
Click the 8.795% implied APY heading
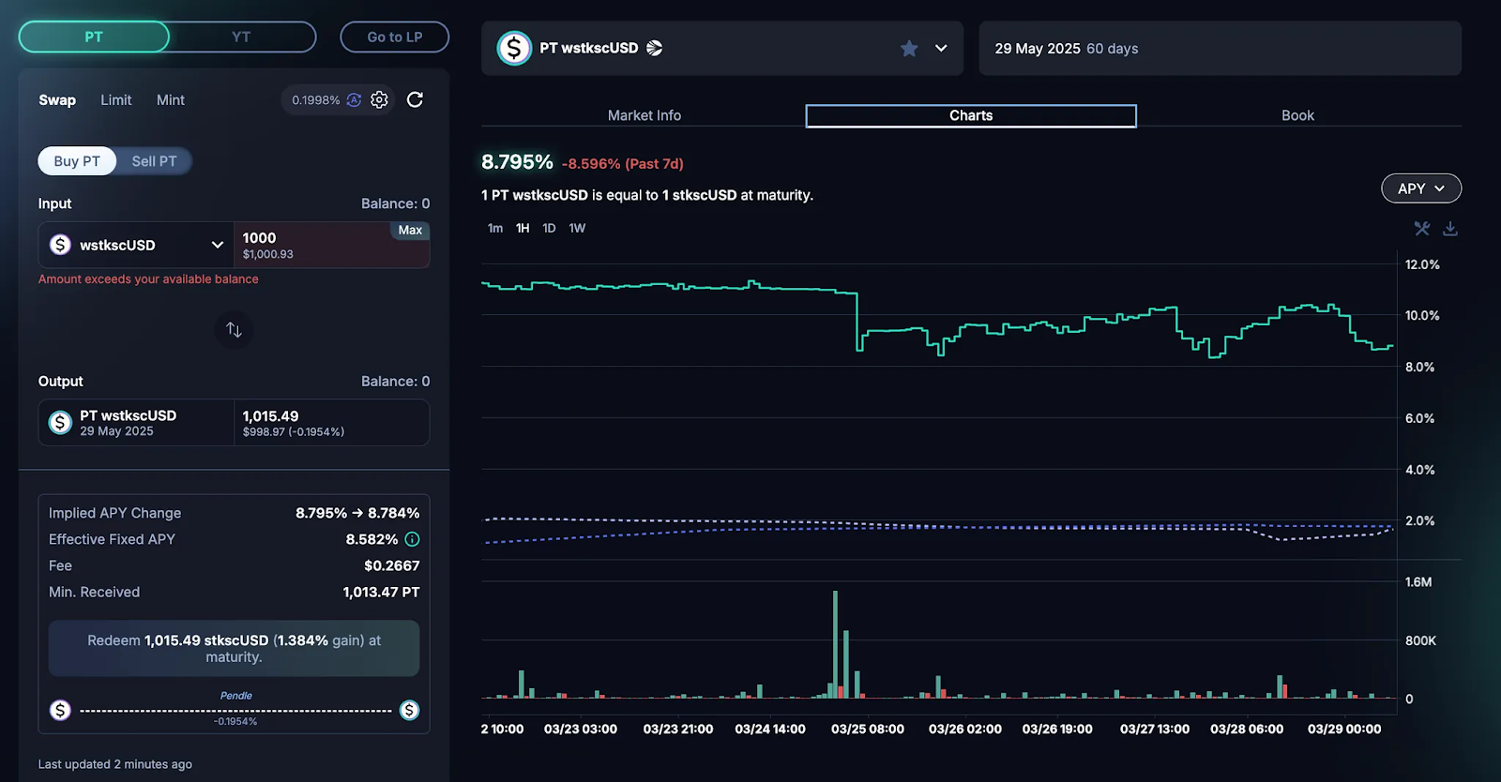click(517, 162)
